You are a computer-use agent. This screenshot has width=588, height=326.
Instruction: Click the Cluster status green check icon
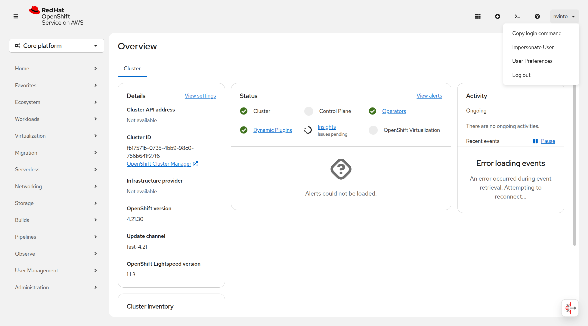pos(244,111)
